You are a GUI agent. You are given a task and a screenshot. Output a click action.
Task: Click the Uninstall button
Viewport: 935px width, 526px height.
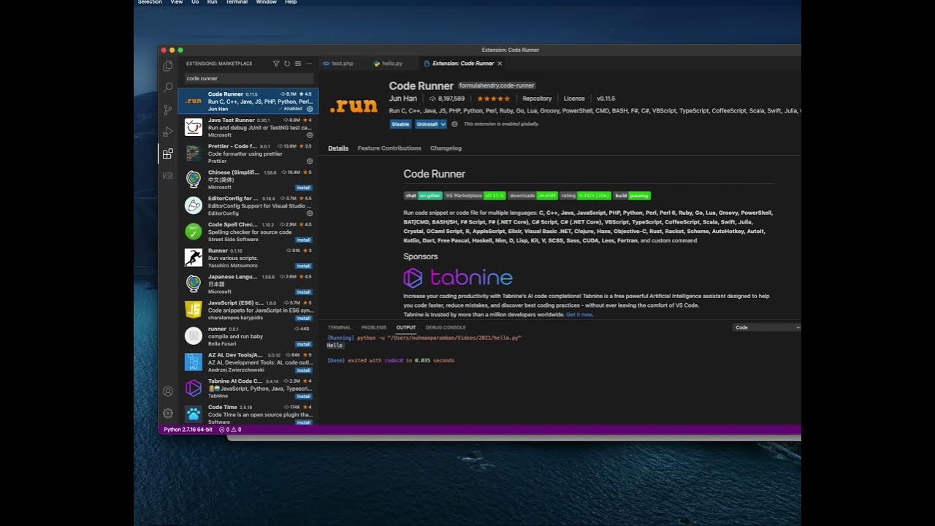tap(427, 124)
